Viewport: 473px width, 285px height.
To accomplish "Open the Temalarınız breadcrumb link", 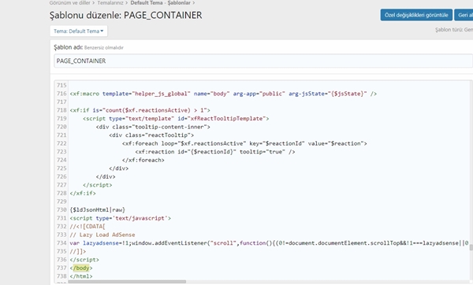I will click(110, 2).
